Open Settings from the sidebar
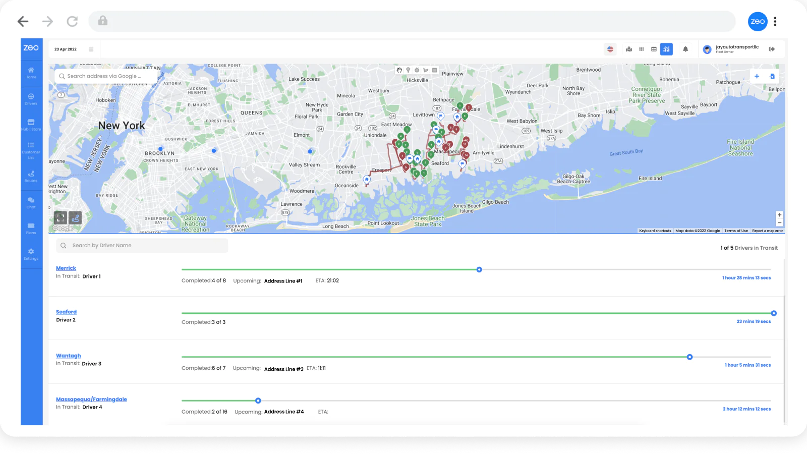Viewport: 807px width, 454px height. 31,254
